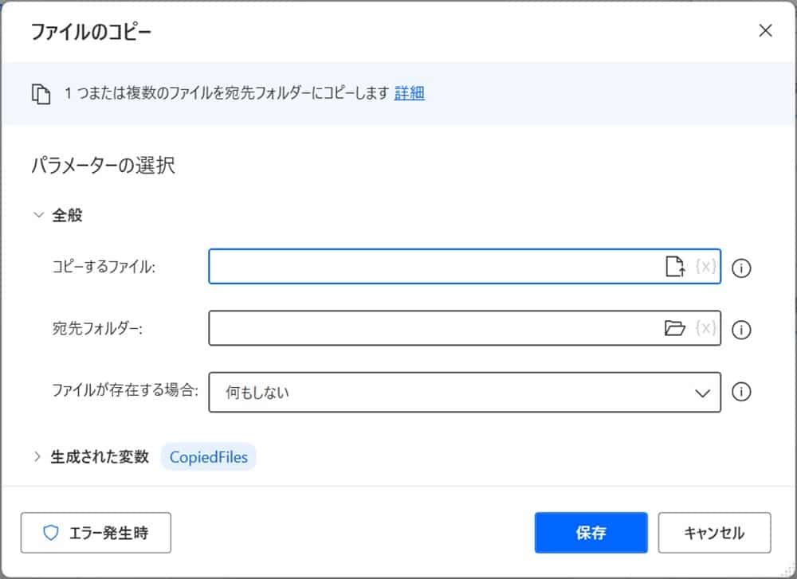Viewport: 797px width, 579px height.
Task: Click the copy-files icon near the description
Action: click(41, 93)
